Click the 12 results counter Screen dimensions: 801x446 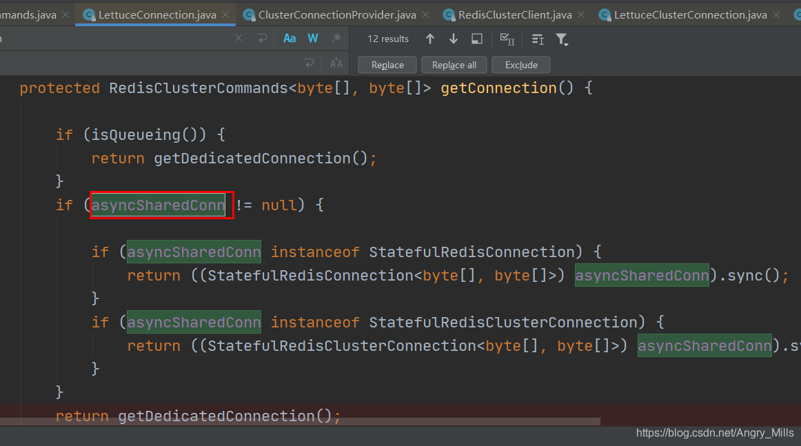click(x=387, y=39)
